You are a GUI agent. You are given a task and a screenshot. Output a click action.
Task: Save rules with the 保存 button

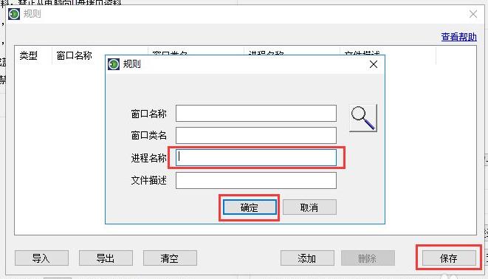449,258
